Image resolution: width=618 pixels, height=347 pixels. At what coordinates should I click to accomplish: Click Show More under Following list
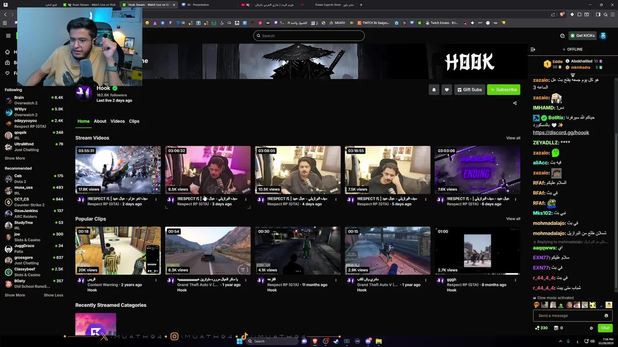coord(15,158)
